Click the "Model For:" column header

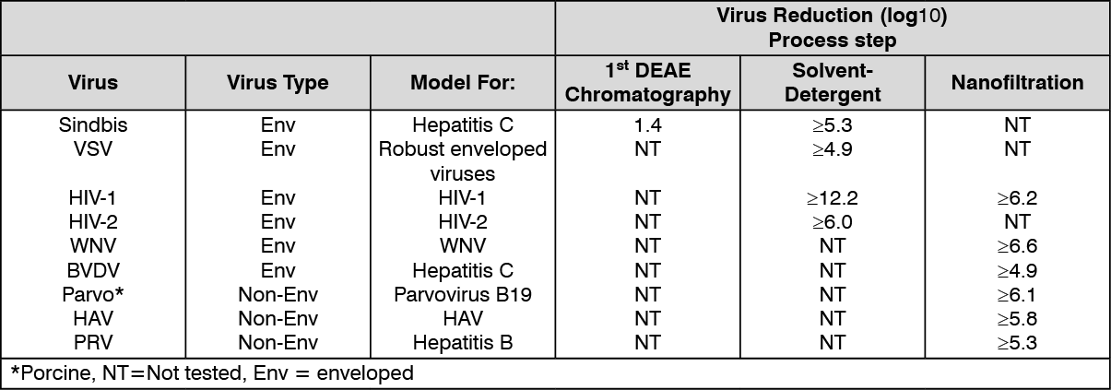(462, 83)
